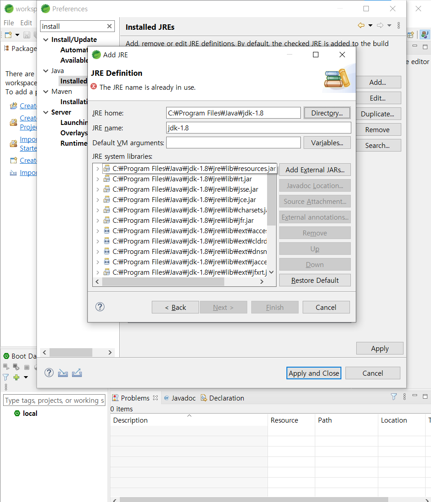The height and width of the screenshot is (502, 431).
Task: Open the File menu
Action: point(9,23)
